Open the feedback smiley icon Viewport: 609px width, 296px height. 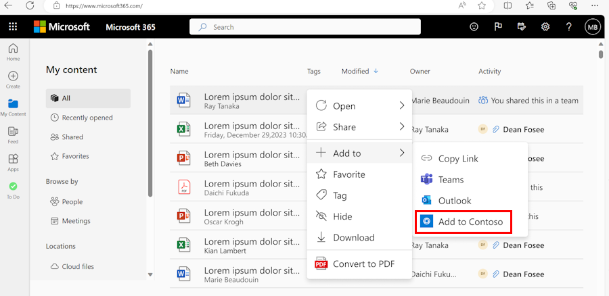tap(474, 27)
